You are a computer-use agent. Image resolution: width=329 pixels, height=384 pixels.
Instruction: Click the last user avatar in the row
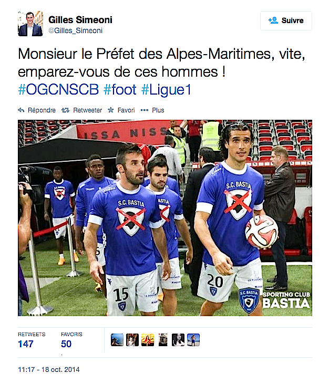tap(193, 340)
